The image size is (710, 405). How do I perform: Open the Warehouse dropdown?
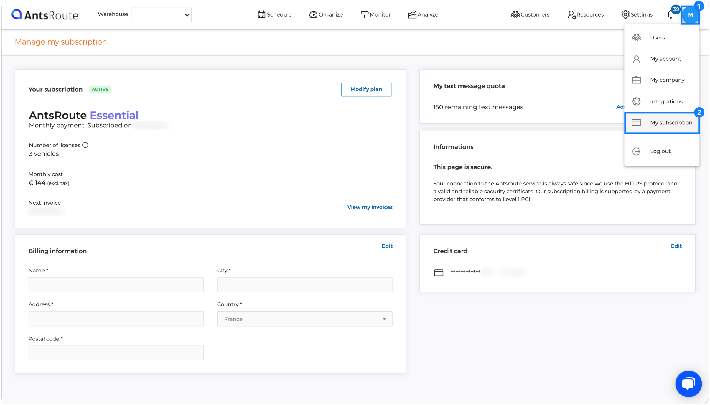click(x=162, y=15)
